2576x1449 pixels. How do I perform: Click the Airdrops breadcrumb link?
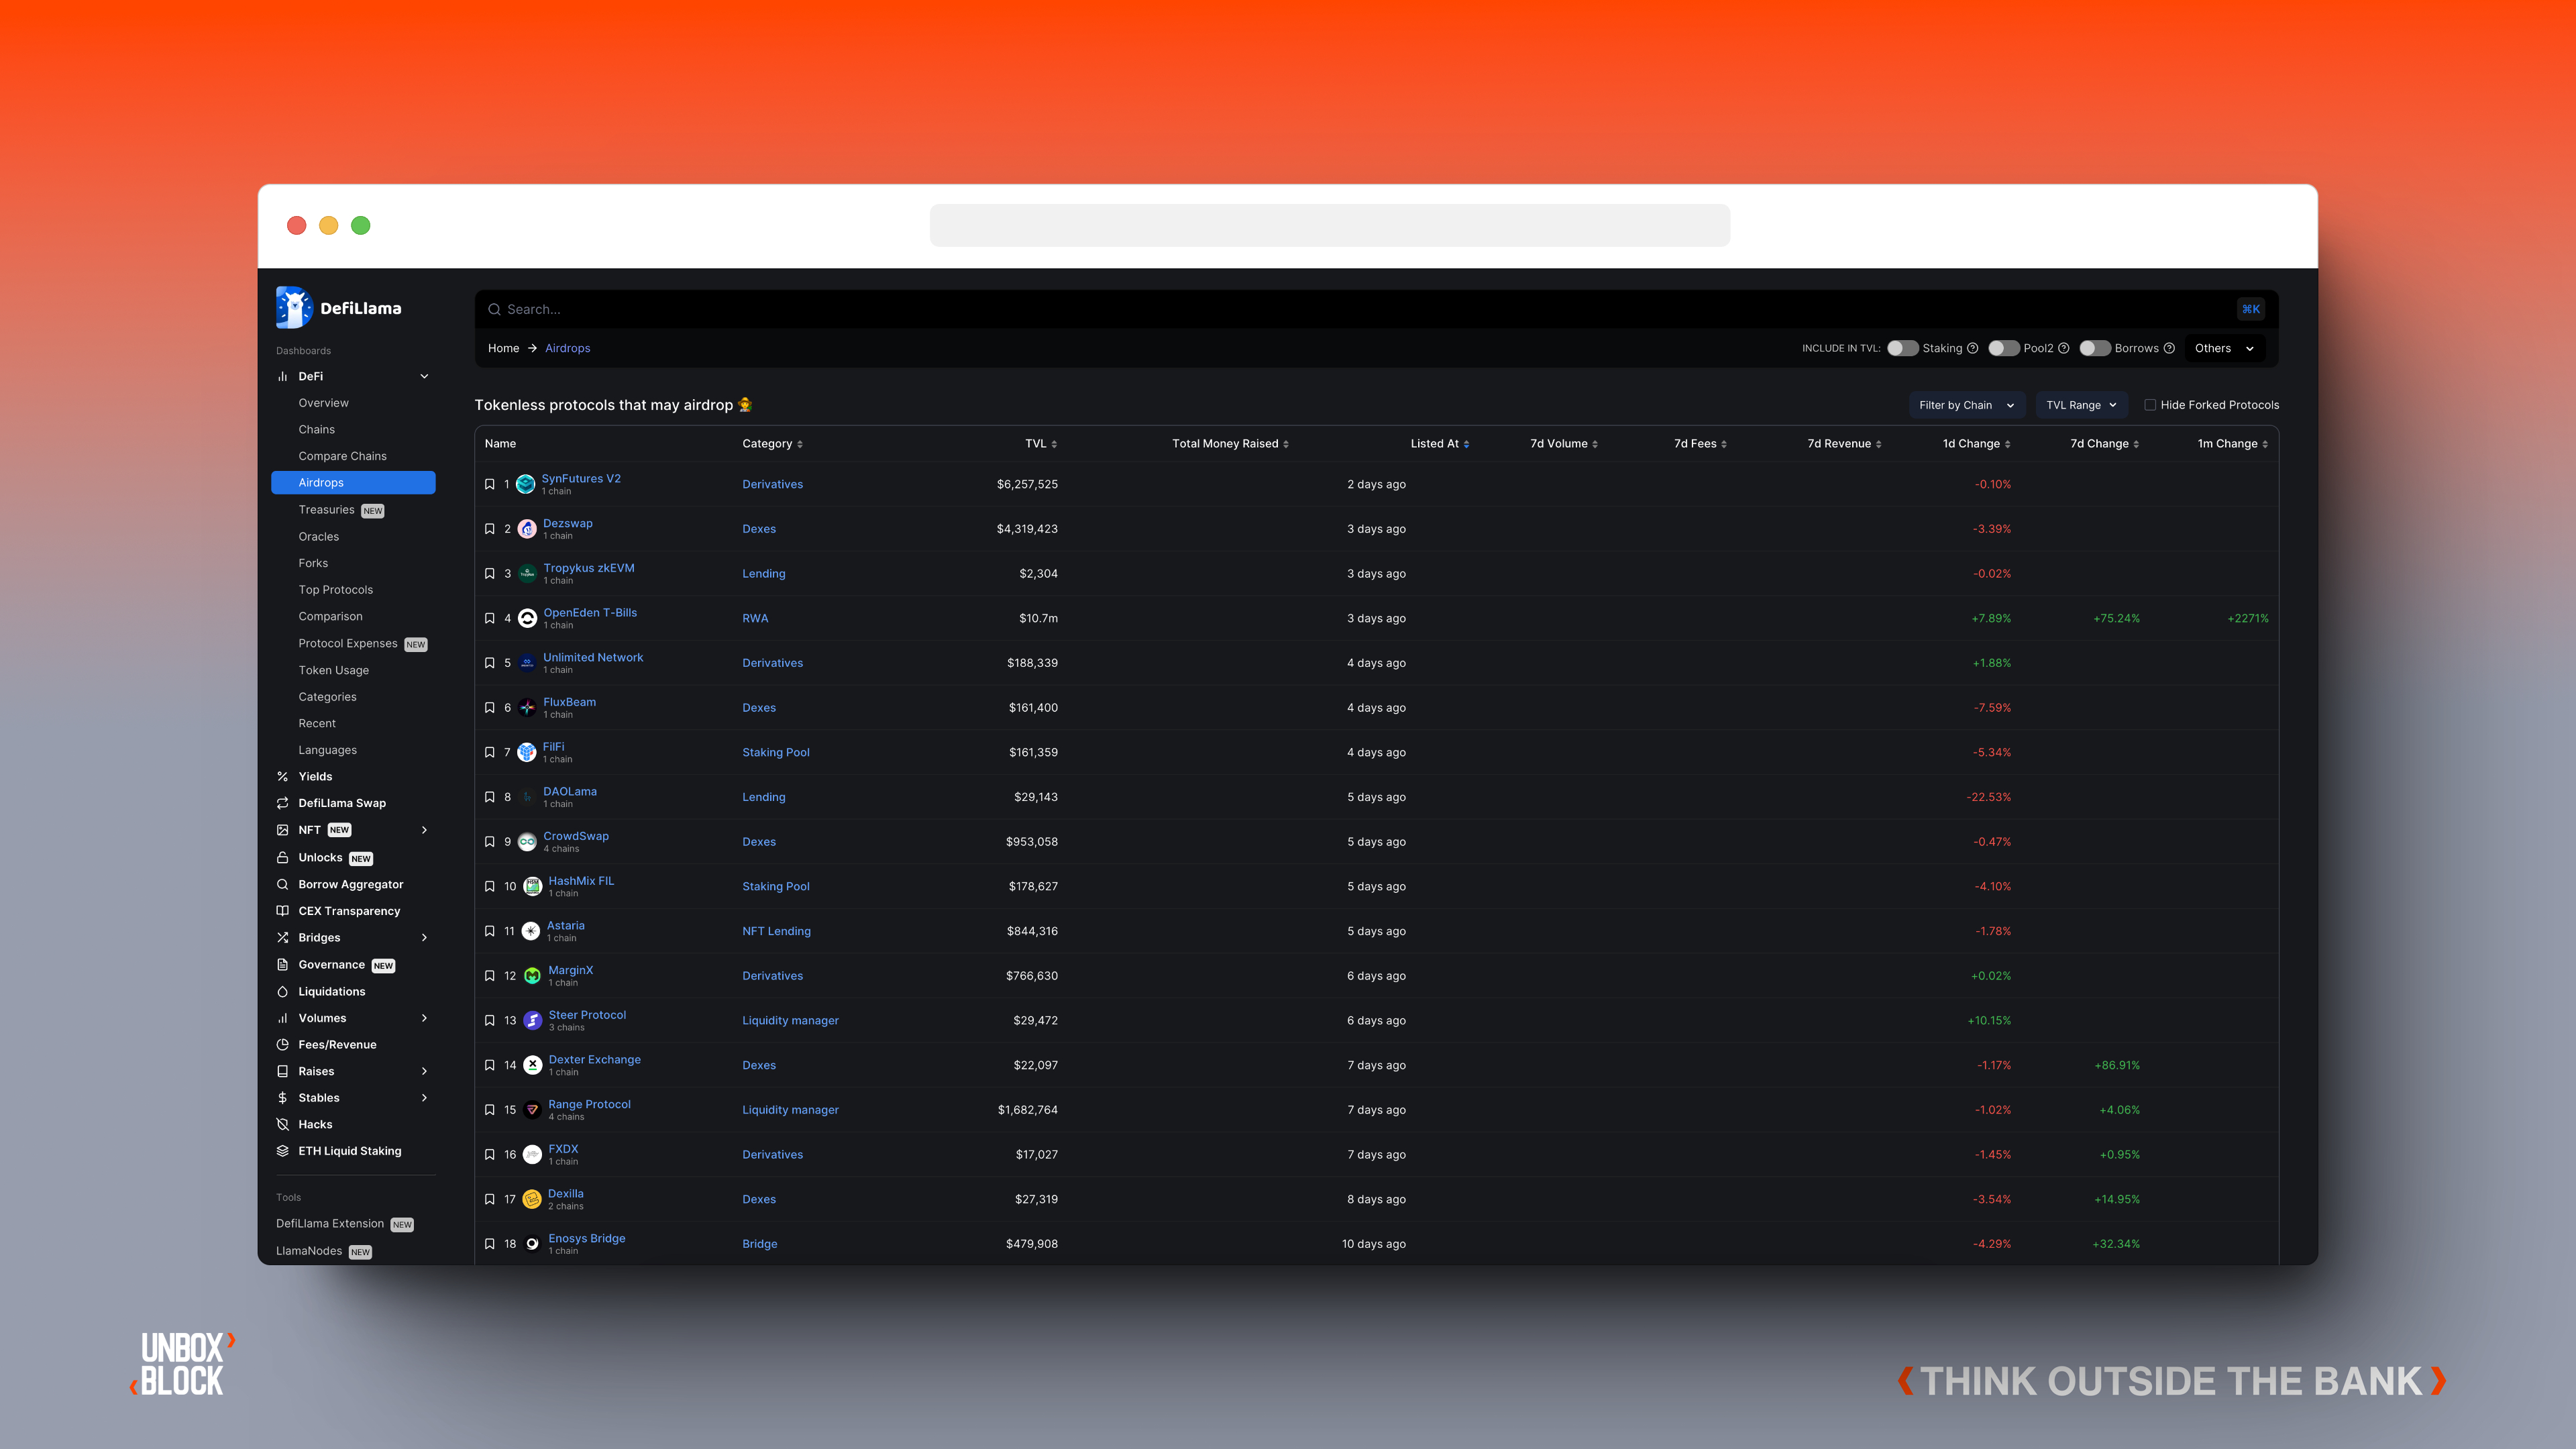567,348
